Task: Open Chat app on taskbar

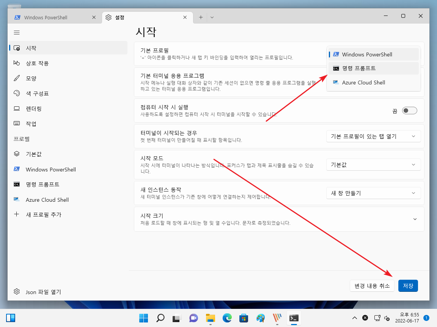Action: 194,318
